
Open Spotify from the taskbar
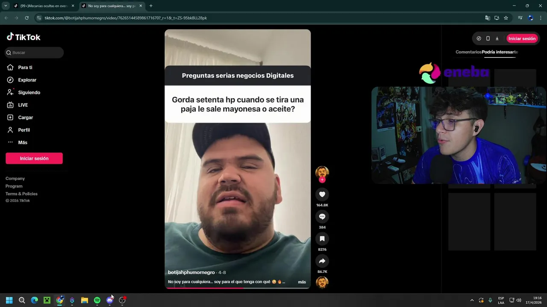(97, 300)
